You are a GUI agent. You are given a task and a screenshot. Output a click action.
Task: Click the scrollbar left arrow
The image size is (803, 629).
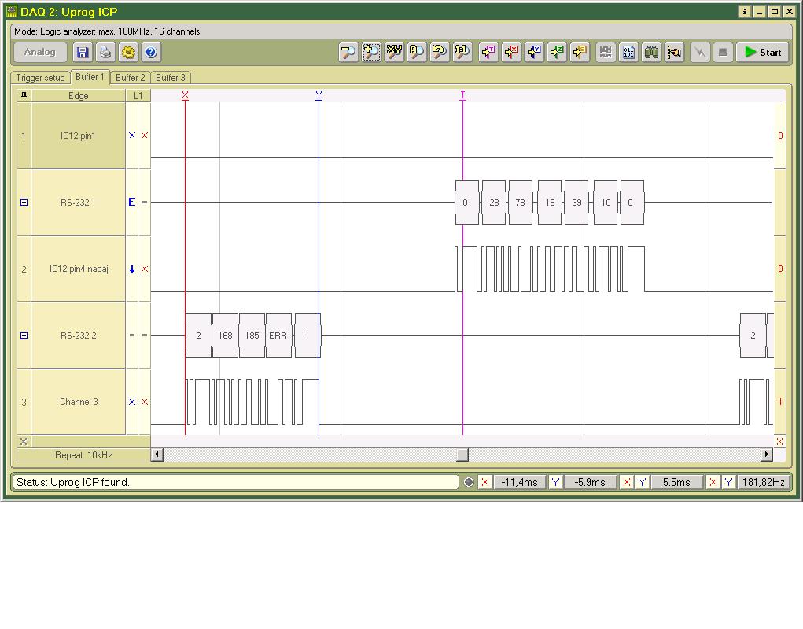click(x=157, y=454)
